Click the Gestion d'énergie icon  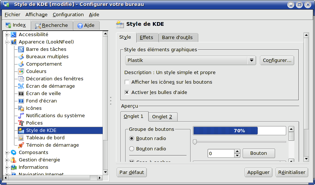(13, 160)
